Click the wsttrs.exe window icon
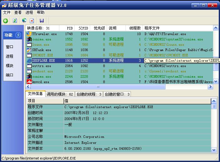The width and height of the screenshot is (220, 162). (x=29, y=66)
